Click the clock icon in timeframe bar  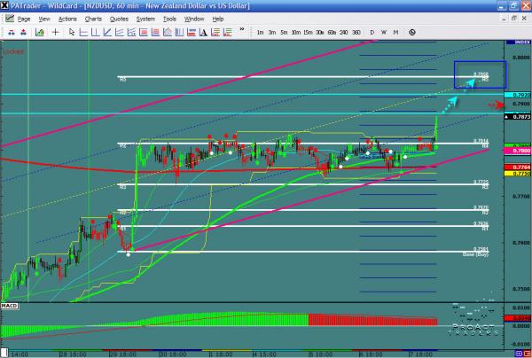(412, 33)
